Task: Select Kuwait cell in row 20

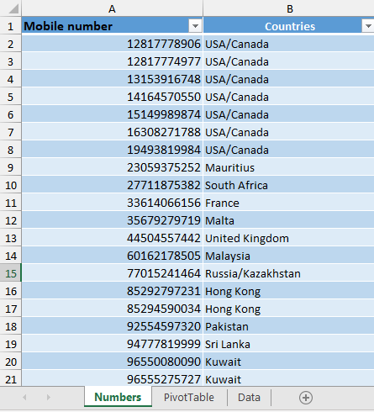Action: [288, 362]
